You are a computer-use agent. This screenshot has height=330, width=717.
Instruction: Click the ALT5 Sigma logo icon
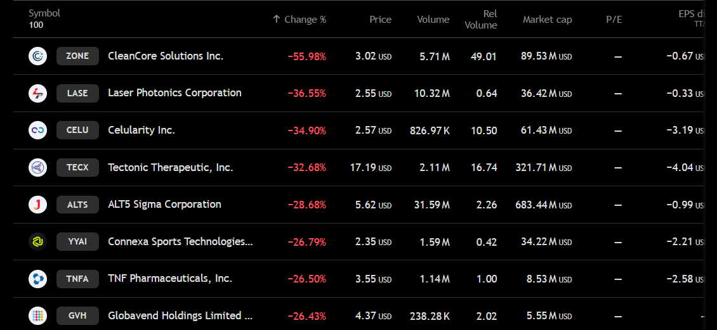pos(37,205)
